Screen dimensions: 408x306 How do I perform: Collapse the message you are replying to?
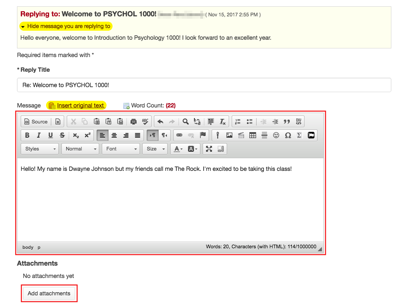pos(66,26)
